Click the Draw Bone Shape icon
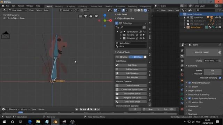This screenshot has height=125, width=223. point(117,102)
